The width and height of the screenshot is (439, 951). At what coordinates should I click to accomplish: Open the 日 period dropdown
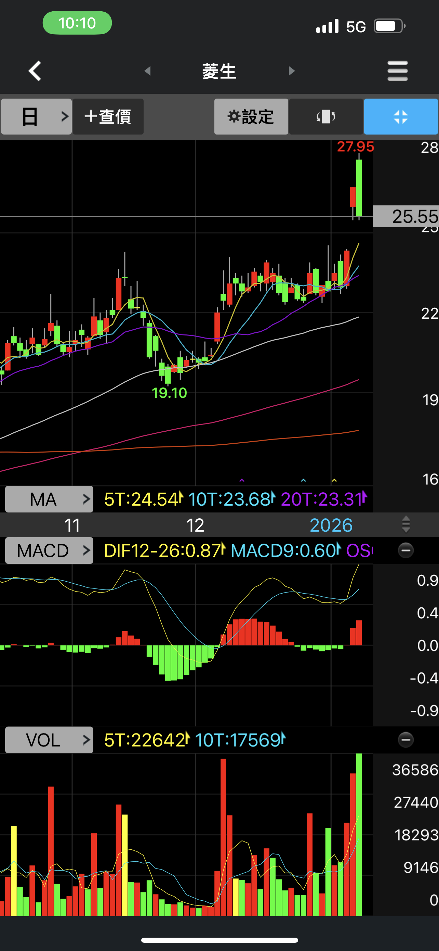(x=37, y=117)
